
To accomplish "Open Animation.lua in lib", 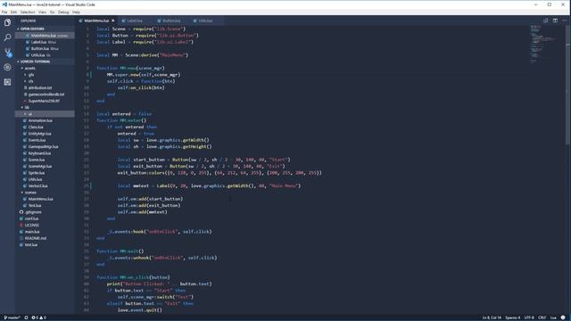I will (x=45, y=120).
